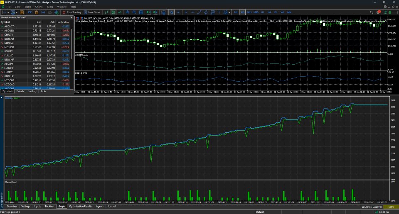Viewport: 399px width, 214px height.
Task: Switch to Market Watch Trading tab
Action: coord(32,91)
